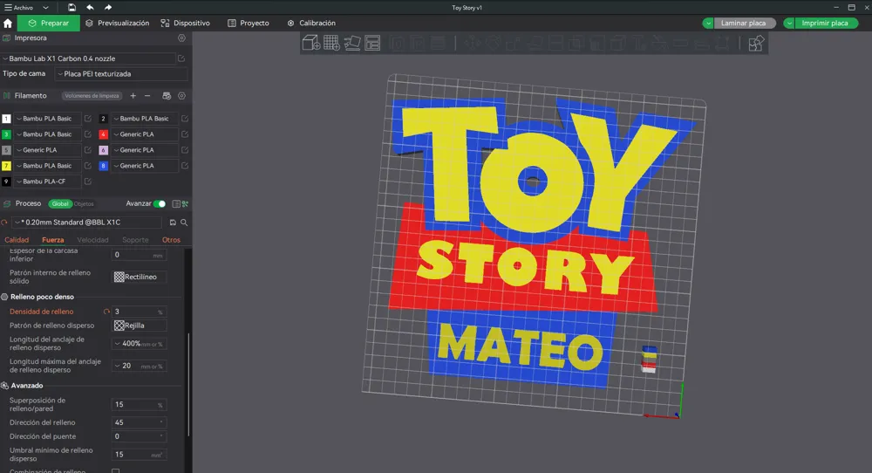Click the Densidad de relleno value field
The height and width of the screenshot is (473, 872).
[x=139, y=312]
